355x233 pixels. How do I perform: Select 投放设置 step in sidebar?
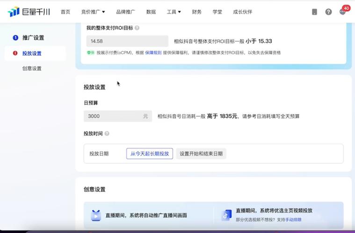(x=32, y=54)
